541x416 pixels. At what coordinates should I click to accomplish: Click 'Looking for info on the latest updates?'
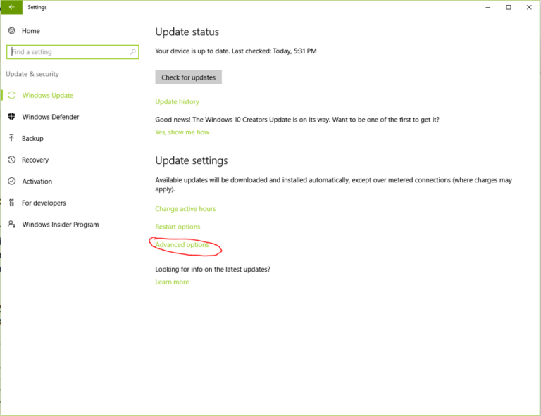coord(213,269)
